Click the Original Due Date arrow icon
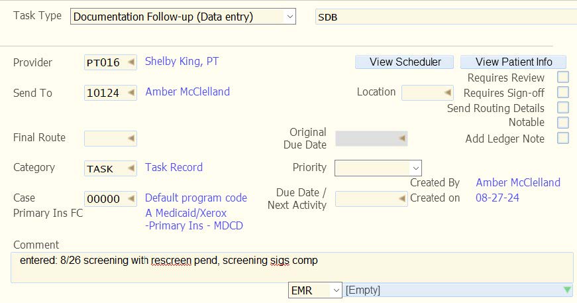577x303 pixels. coord(401,139)
